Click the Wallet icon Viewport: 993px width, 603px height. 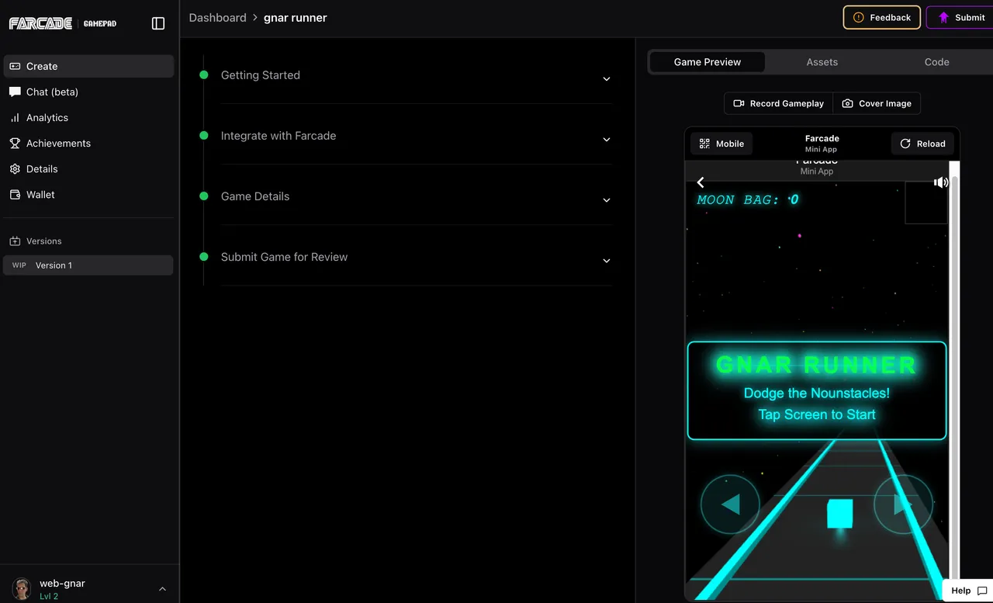click(15, 195)
